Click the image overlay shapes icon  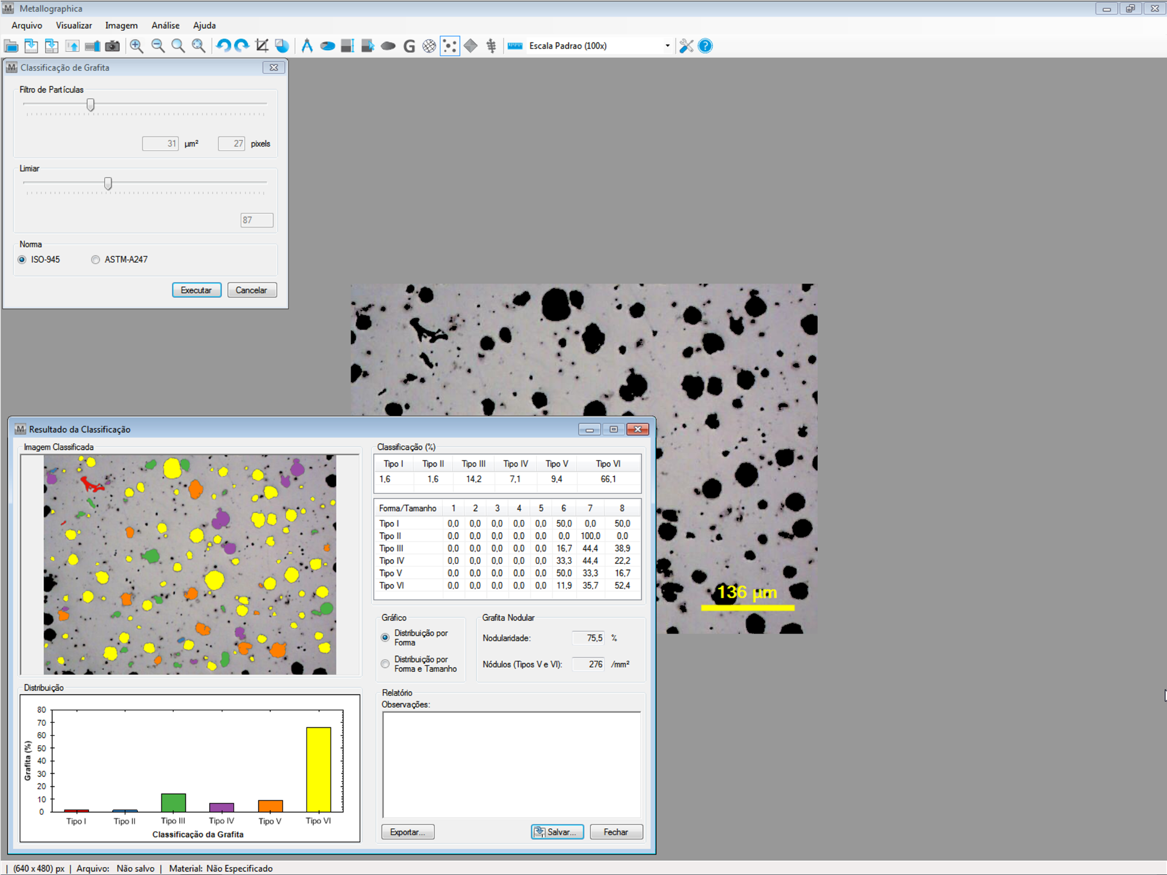(x=282, y=46)
